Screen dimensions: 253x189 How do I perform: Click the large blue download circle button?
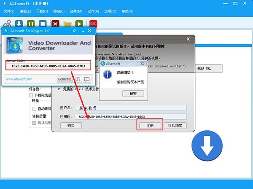coord(207,146)
